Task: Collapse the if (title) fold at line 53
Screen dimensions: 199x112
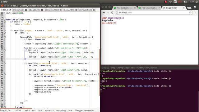Action: coord(5,50)
